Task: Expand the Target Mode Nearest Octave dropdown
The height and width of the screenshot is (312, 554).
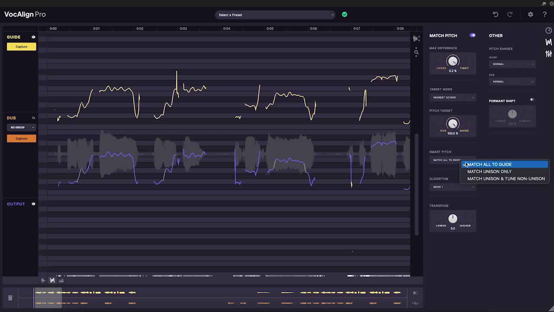Action: click(x=453, y=97)
